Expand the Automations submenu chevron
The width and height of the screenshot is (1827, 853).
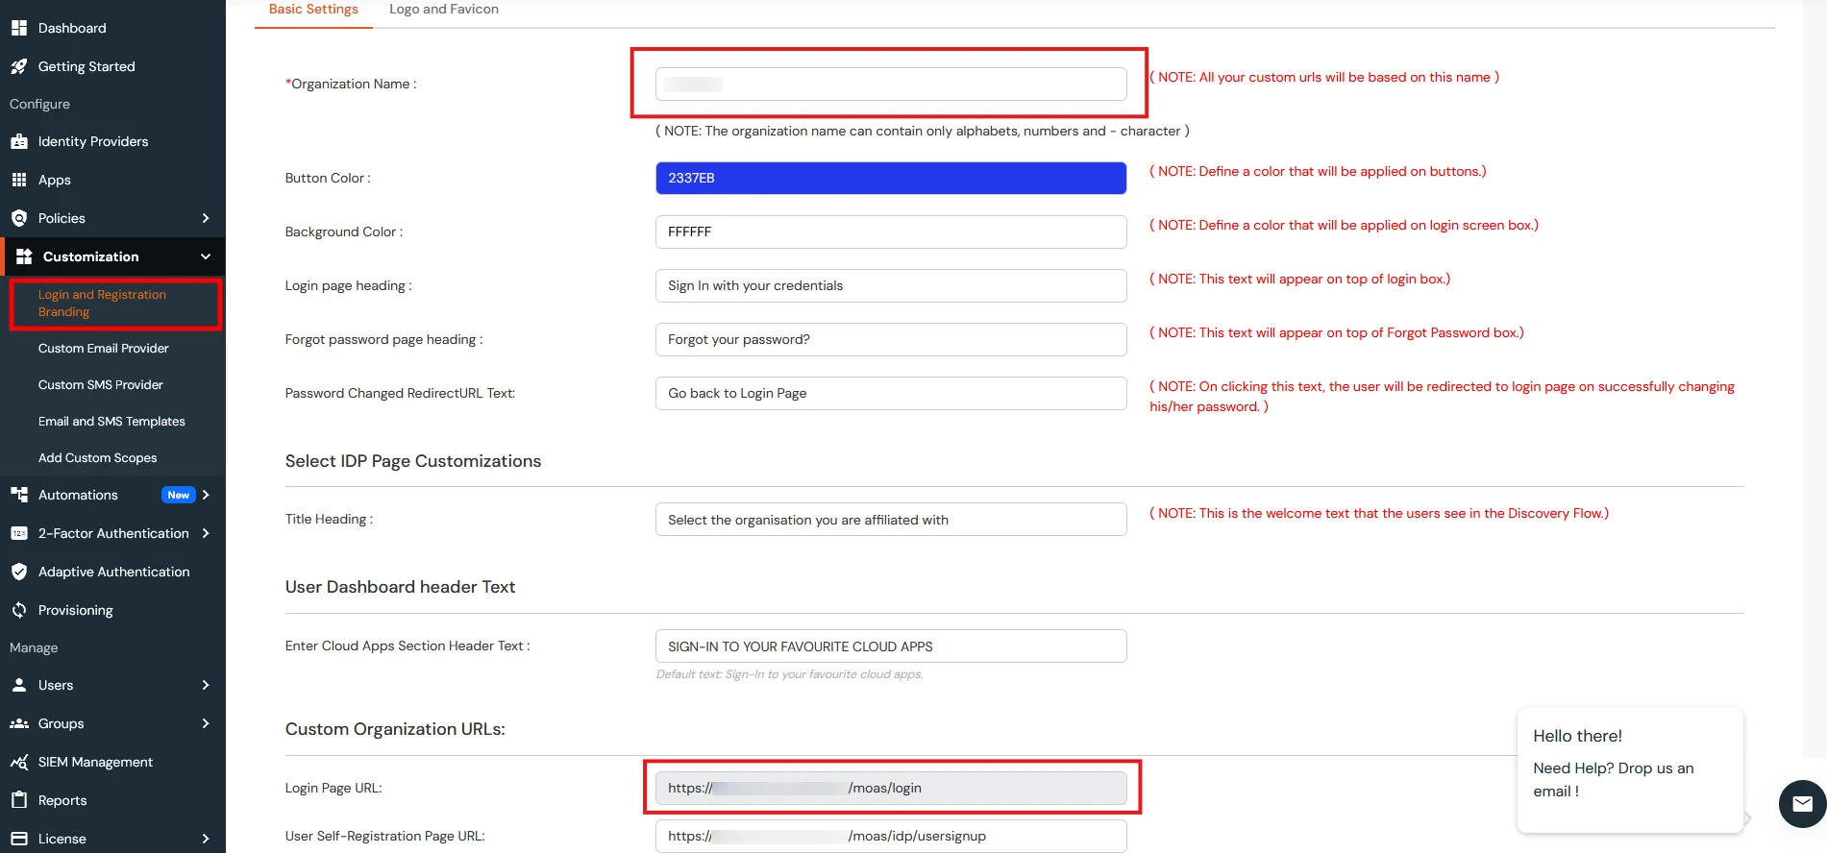(206, 495)
